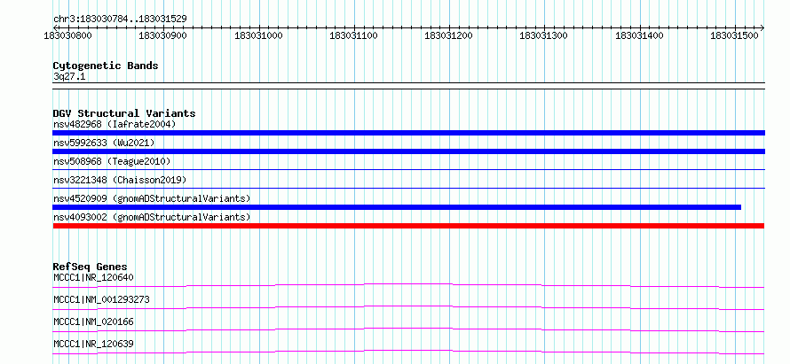The width and height of the screenshot is (790, 364).
Task: Click the DGV Structural Variants track title
Action: [124, 113]
